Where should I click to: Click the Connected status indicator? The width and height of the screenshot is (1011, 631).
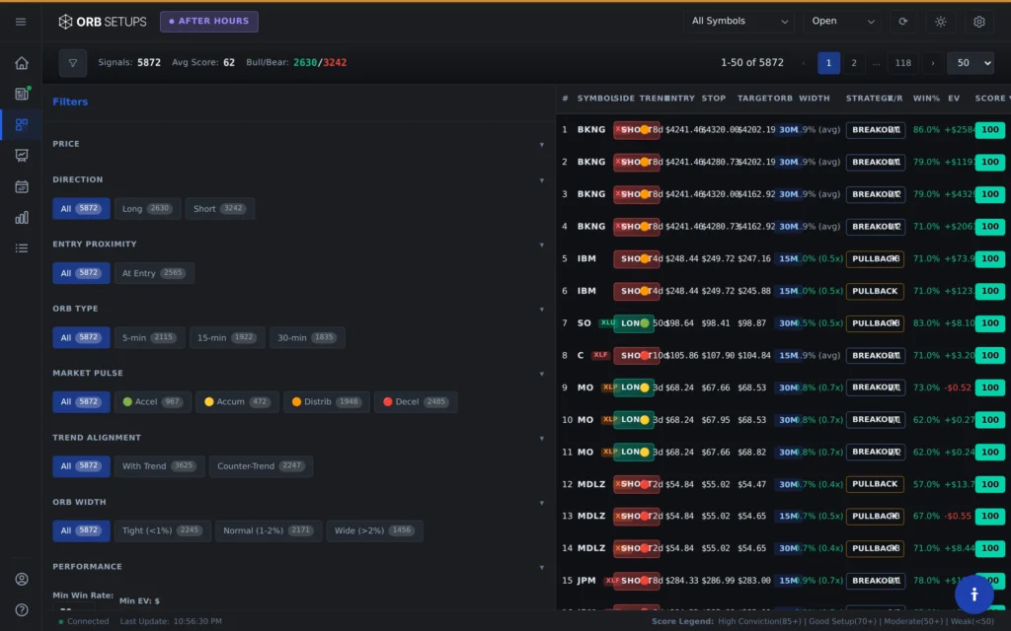(x=83, y=621)
